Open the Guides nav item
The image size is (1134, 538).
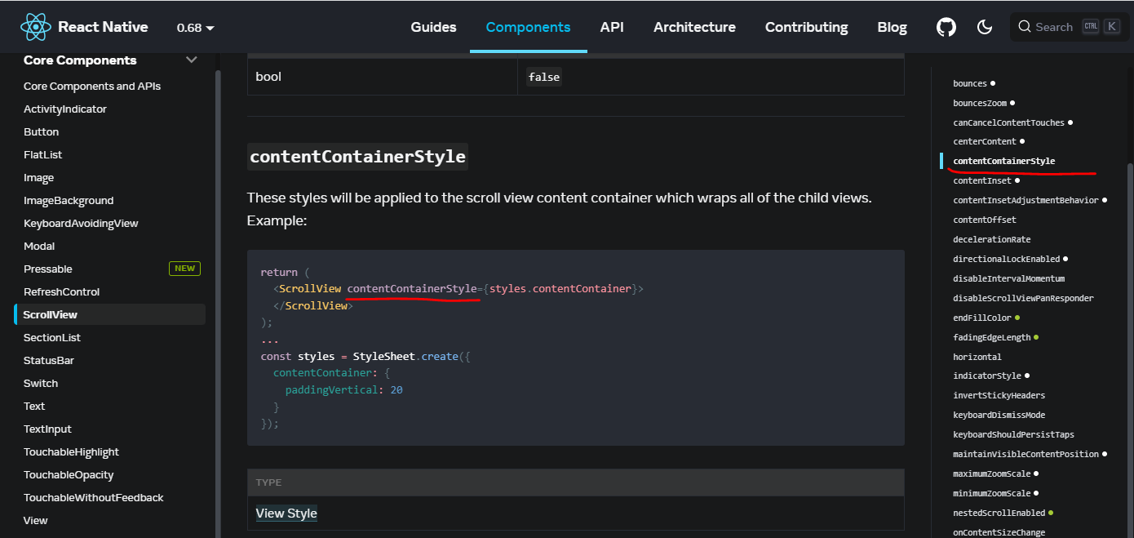[x=433, y=27]
